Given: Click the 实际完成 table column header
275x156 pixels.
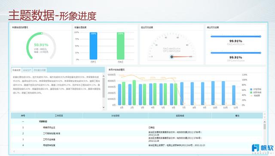Looking at the screenshot, I should 180,115.
